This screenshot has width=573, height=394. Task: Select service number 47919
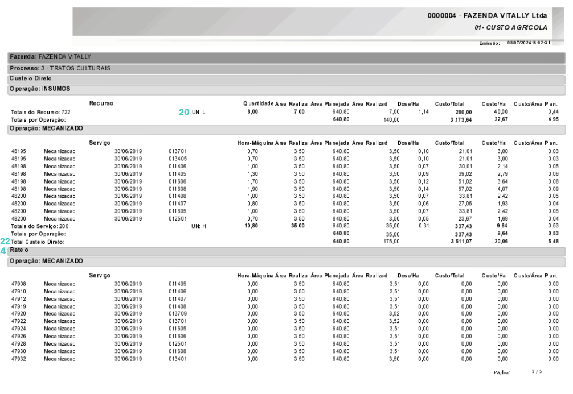(x=19, y=307)
